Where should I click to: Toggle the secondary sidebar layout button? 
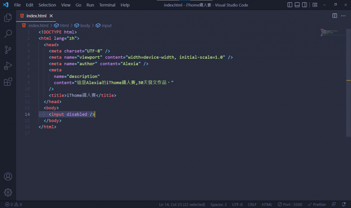coord(304,5)
